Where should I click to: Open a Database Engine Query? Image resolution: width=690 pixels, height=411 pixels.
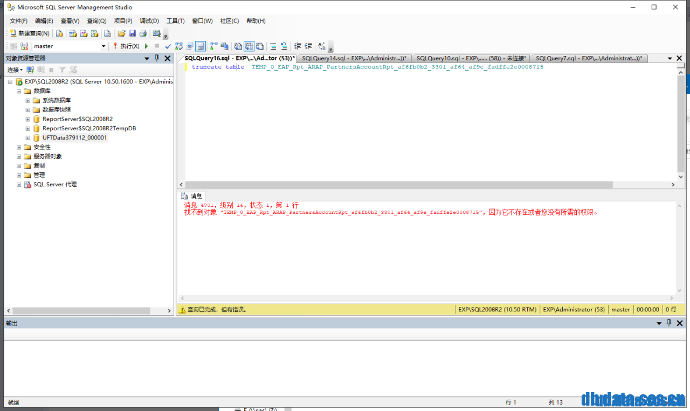point(59,33)
